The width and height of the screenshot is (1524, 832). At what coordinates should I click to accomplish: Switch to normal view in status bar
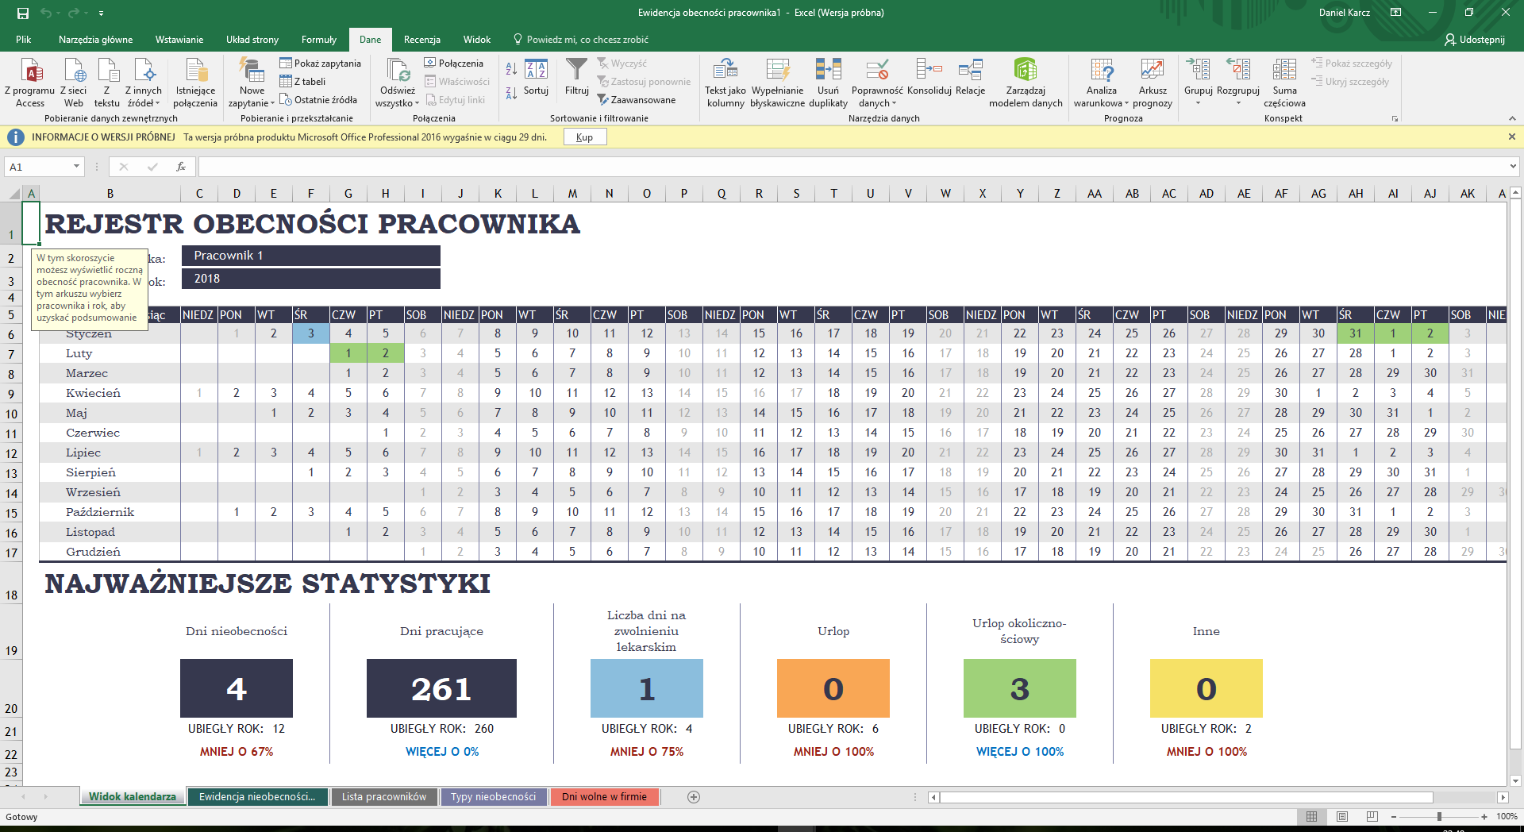tap(1311, 817)
